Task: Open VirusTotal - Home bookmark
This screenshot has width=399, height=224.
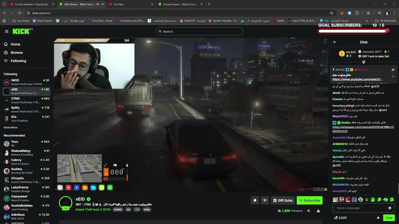Action: click(x=100, y=21)
